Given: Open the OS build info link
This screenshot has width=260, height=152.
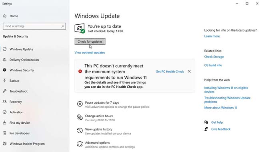Looking at the screenshot, I should click(213, 65).
